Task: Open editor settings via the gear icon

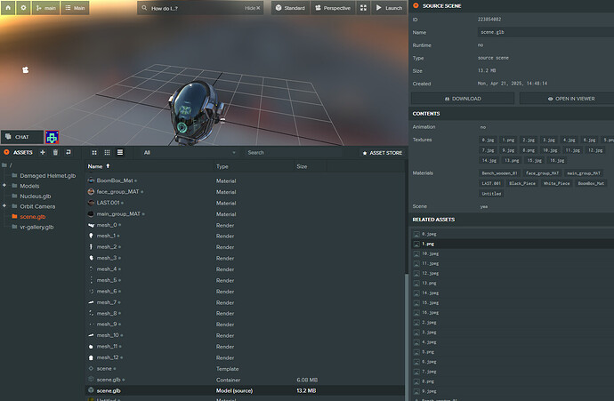Action: pos(23,7)
